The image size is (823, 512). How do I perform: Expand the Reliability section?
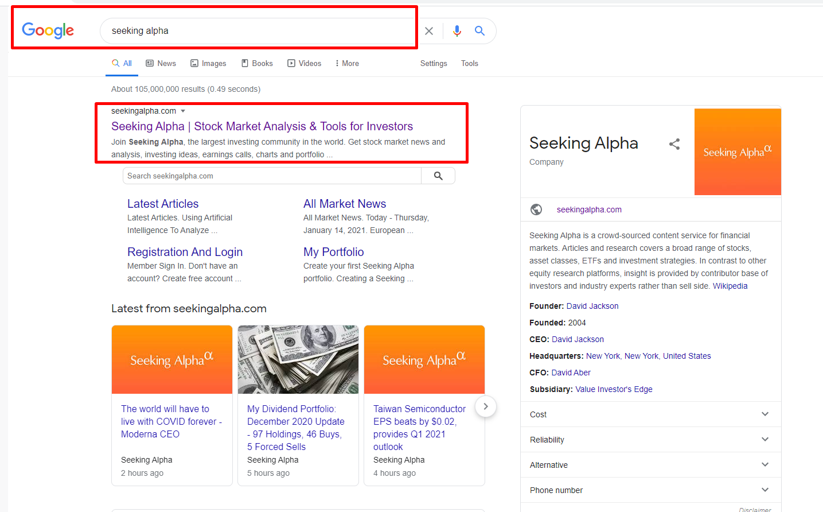click(651, 440)
